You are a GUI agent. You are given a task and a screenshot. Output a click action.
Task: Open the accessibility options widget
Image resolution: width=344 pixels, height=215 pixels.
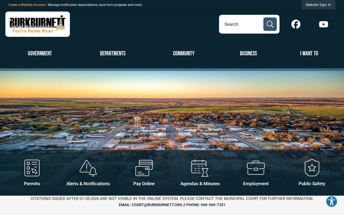[x=332, y=202]
